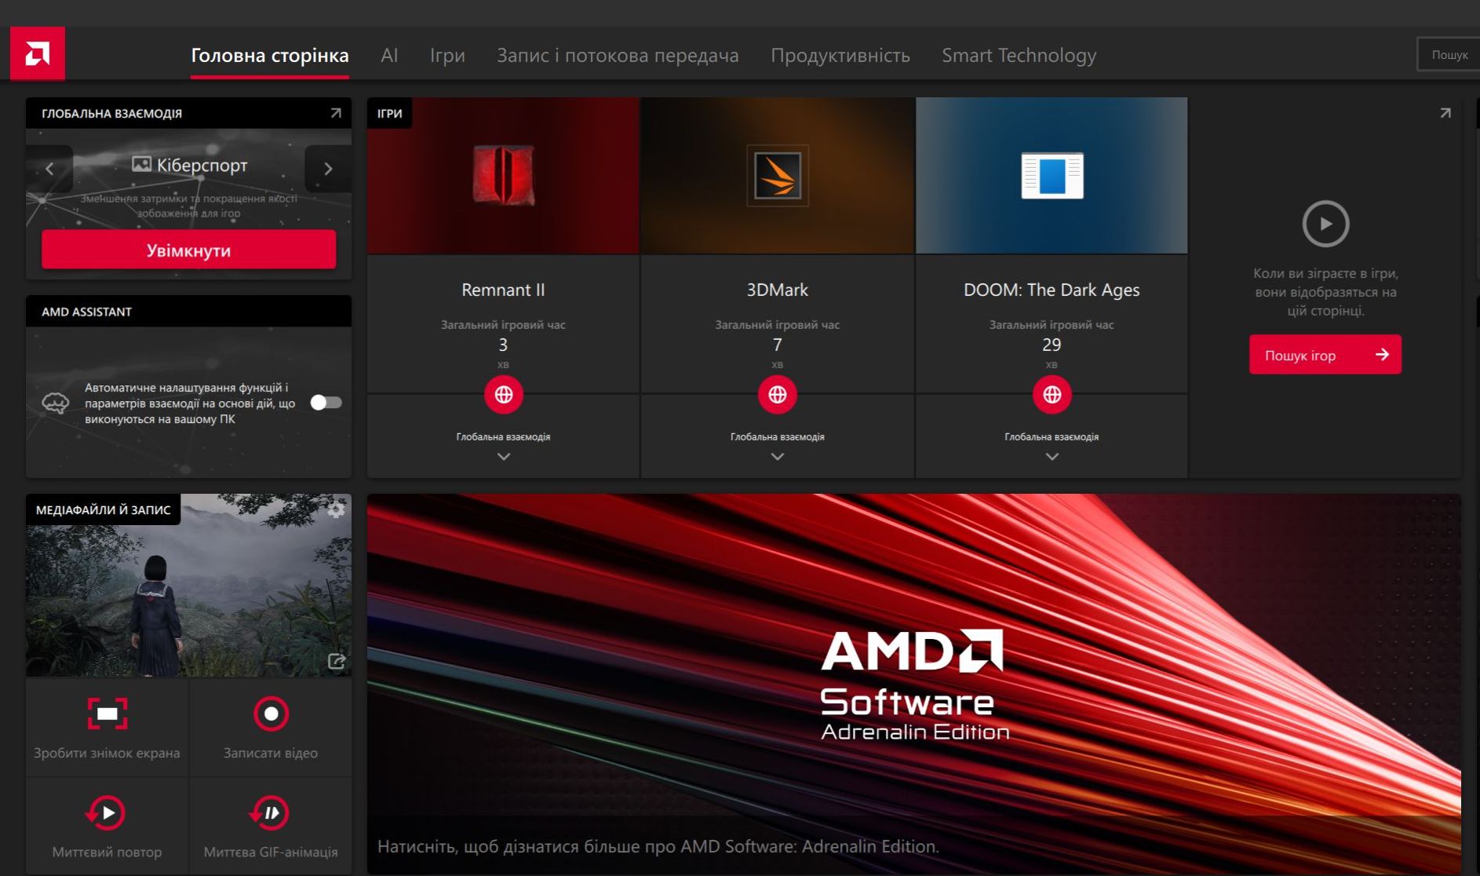Toggle the AMD Assistant auto-tuning switch

(x=326, y=403)
